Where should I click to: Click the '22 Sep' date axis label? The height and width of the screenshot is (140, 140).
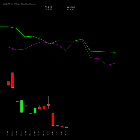click(x=8, y=133)
